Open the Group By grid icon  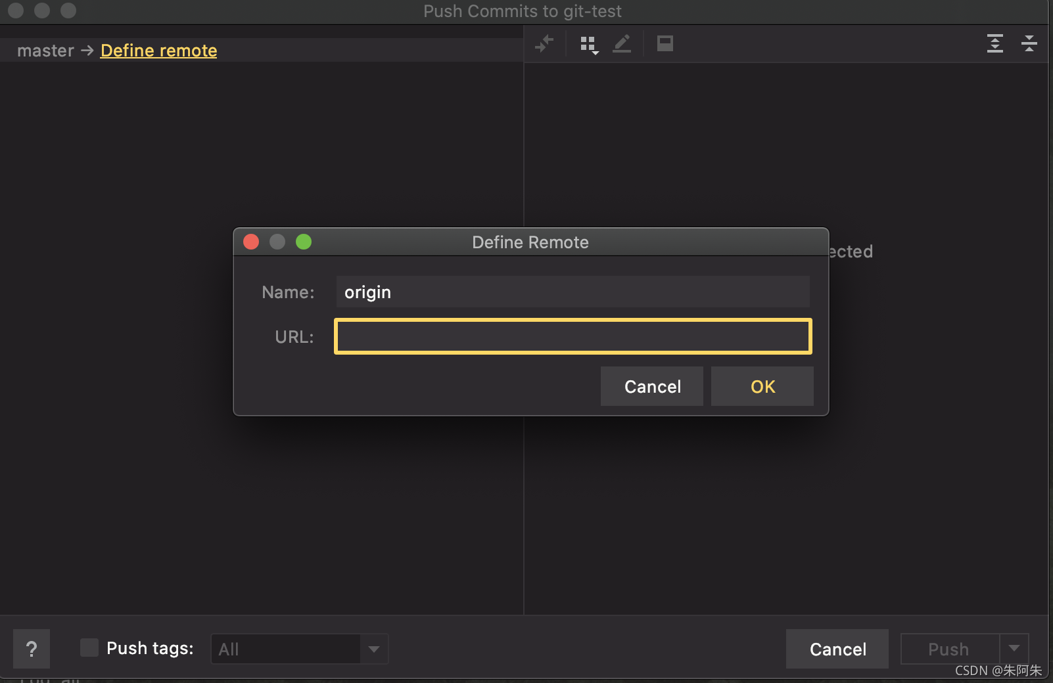[x=589, y=45]
